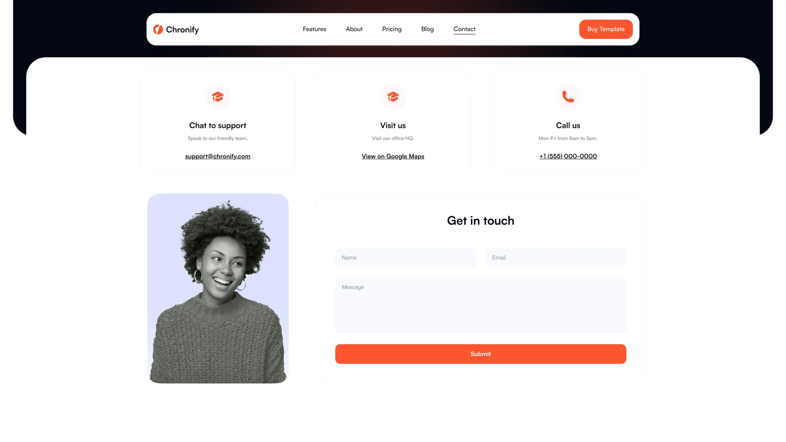Click the phone number icon in call card
This screenshot has height=442, width=786.
(x=567, y=97)
